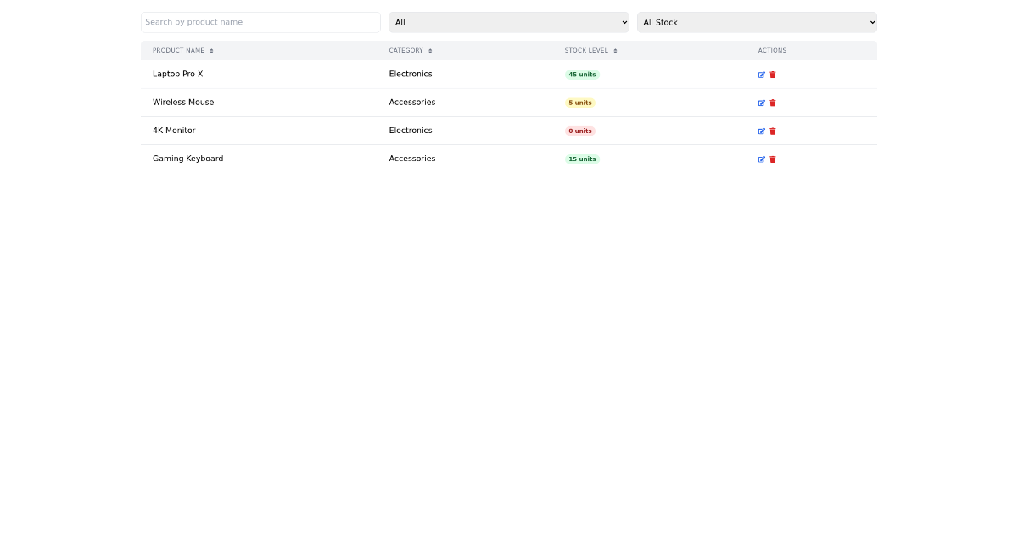Delete Wireless Mouse using the trash icon
Image resolution: width=1018 pixels, height=534 pixels.
772,103
